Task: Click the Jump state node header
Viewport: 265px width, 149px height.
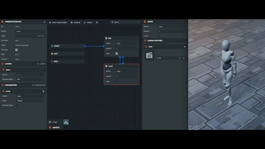Action: click(121, 66)
